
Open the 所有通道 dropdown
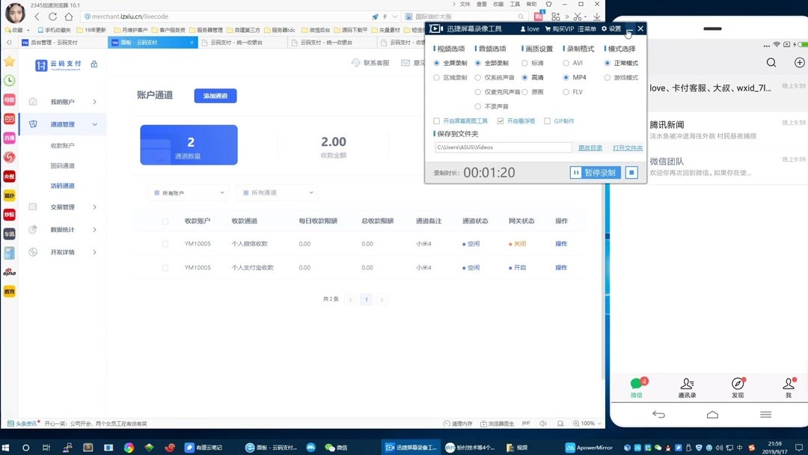tap(277, 192)
